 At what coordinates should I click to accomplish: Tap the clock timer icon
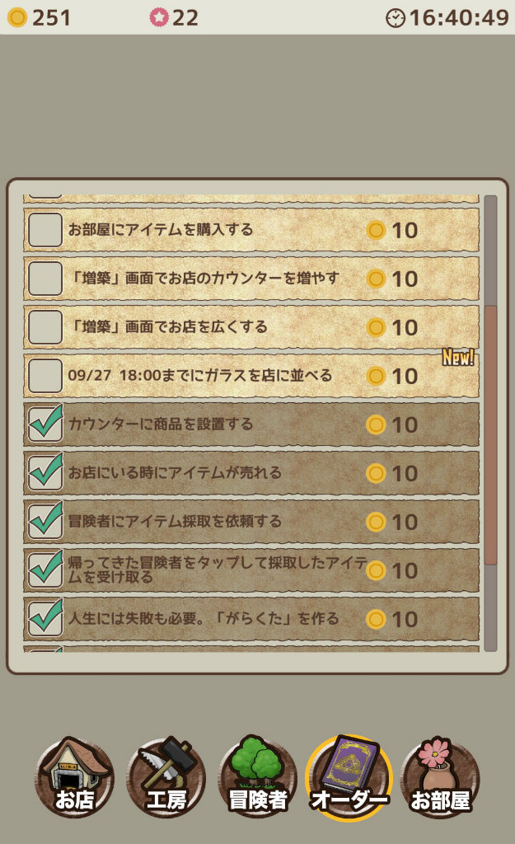click(x=396, y=17)
